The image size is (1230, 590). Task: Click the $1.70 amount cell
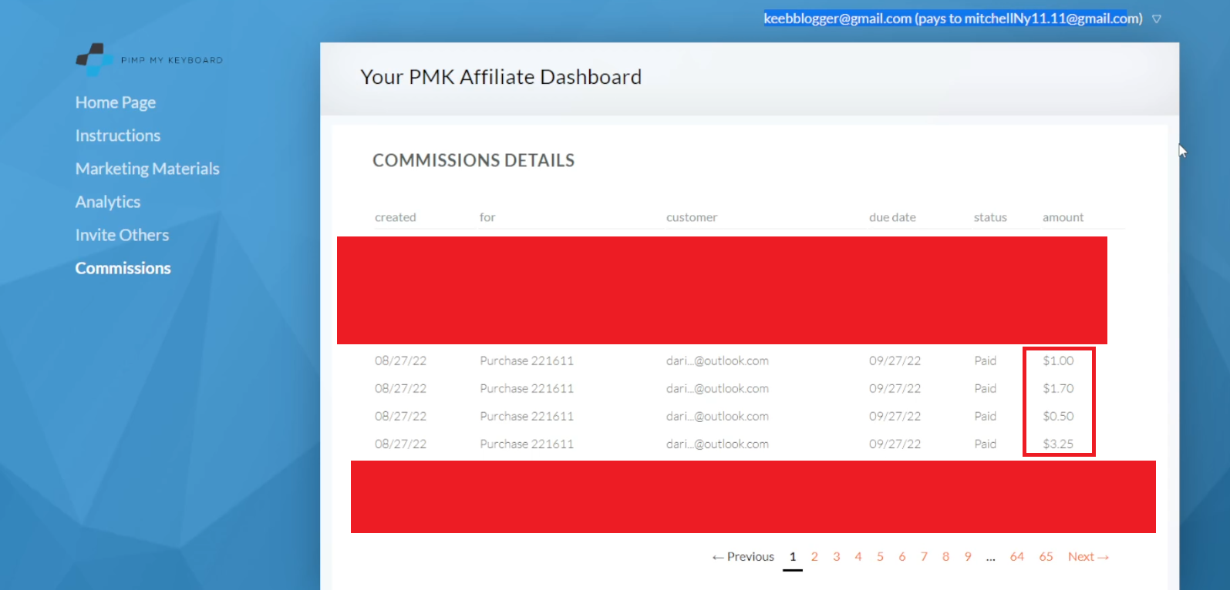pos(1058,388)
